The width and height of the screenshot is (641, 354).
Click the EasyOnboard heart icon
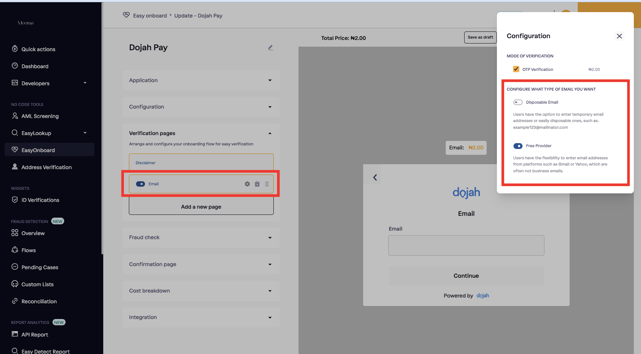point(15,150)
